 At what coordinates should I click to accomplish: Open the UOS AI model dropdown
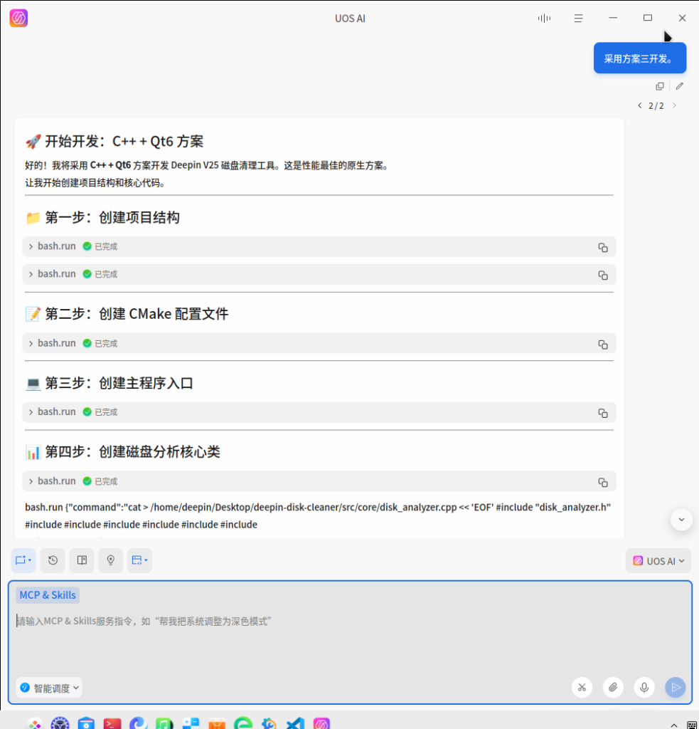[x=658, y=561]
